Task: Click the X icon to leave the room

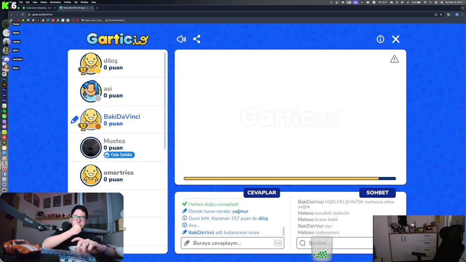Action: (x=396, y=39)
